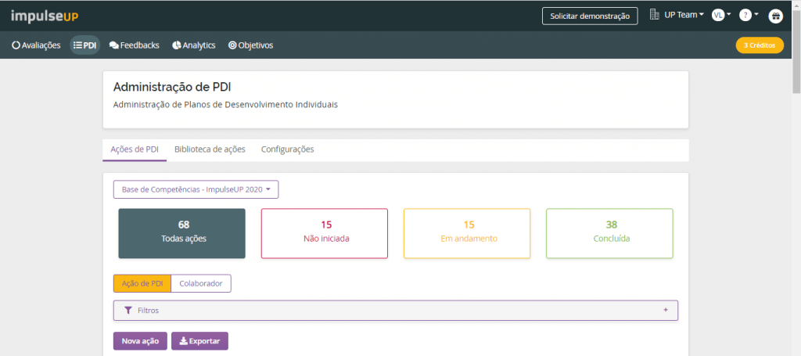Image resolution: width=801 pixels, height=356 pixels.
Task: Open the Configurações tab
Action: 288,149
